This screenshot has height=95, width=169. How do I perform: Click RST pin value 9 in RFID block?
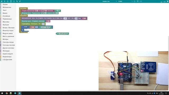[x=76, y=18]
